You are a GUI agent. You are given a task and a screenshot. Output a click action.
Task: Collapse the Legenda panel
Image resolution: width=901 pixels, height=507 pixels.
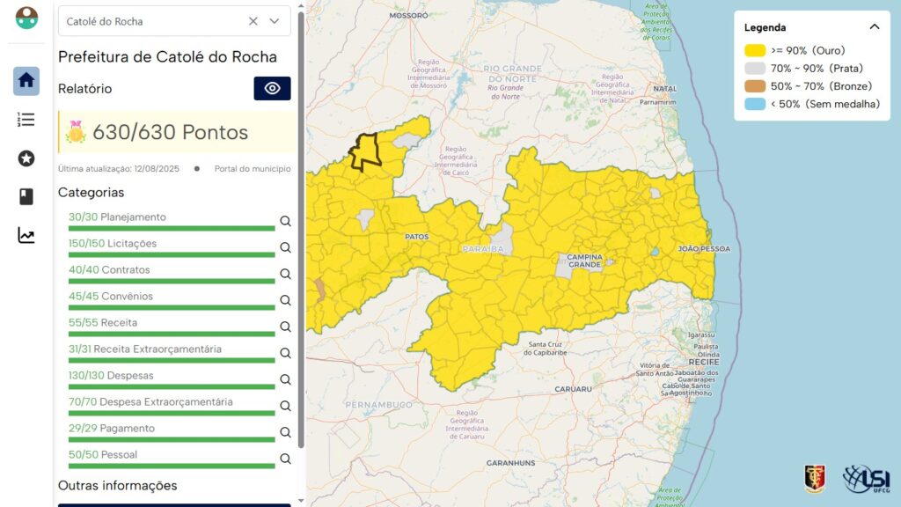[874, 27]
